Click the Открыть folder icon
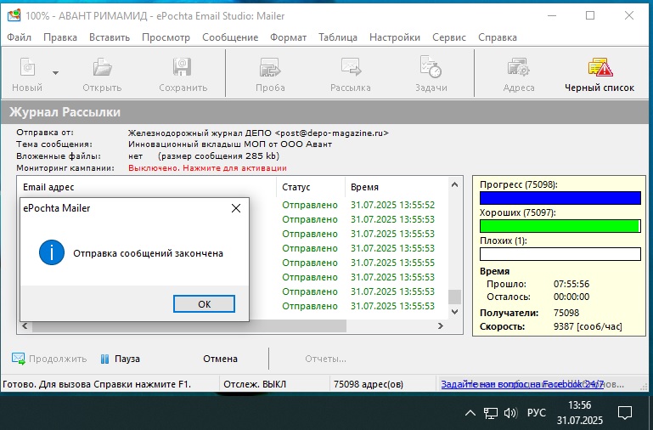The image size is (653, 430). (102, 67)
